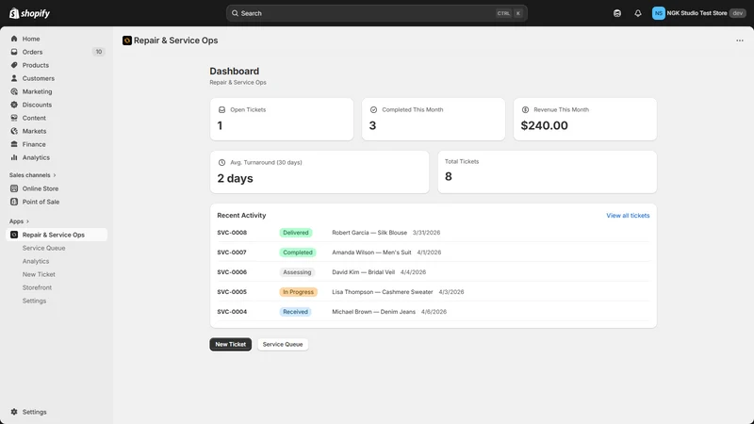The image size is (754, 424).
Task: Open the Finance bank icon
Action: click(x=14, y=144)
